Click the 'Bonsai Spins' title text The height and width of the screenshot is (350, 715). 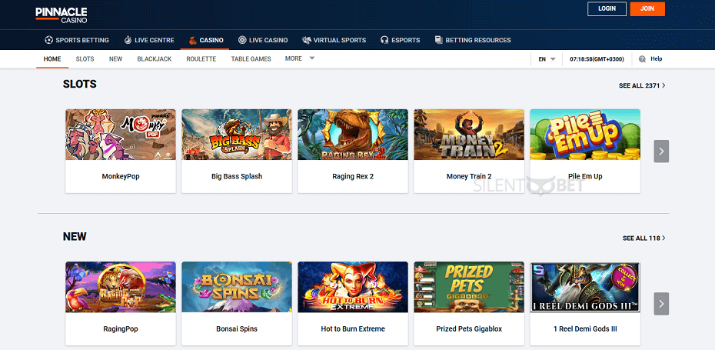point(237,328)
